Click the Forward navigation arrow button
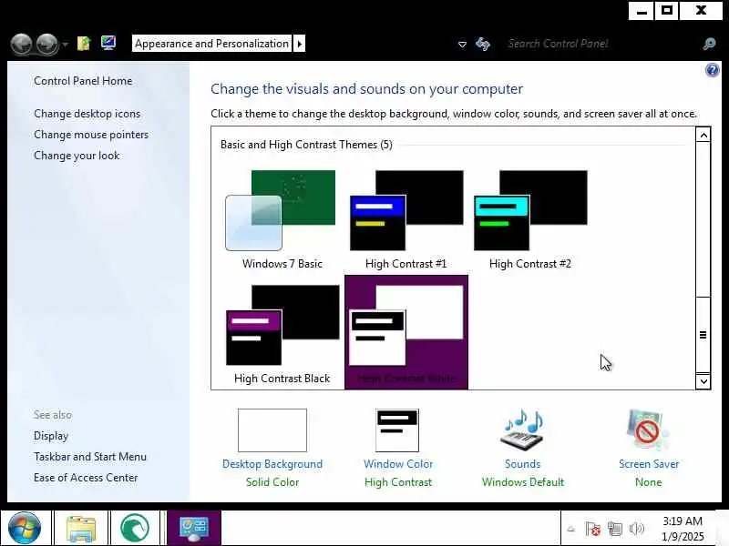The width and height of the screenshot is (729, 546). pos(47,45)
